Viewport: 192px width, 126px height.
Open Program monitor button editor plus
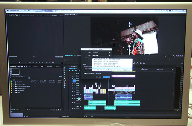pyautogui.click(x=182, y=63)
